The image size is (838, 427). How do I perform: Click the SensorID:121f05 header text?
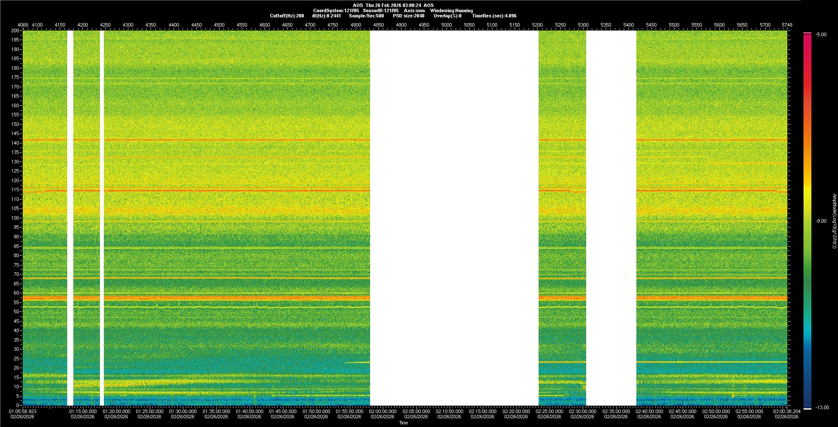click(381, 10)
